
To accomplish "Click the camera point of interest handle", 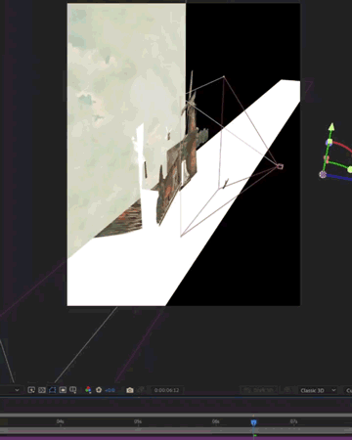I will click(280, 166).
